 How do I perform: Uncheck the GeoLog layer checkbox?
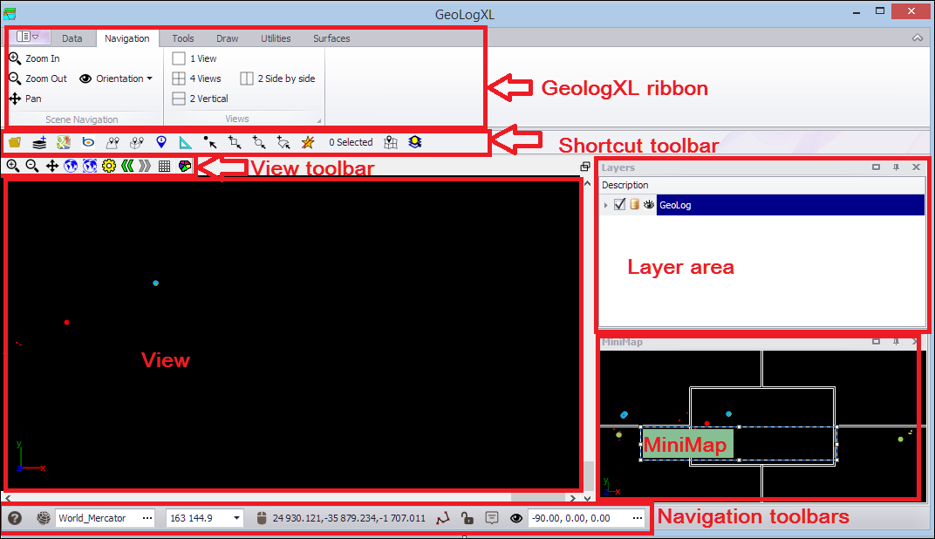coord(619,204)
